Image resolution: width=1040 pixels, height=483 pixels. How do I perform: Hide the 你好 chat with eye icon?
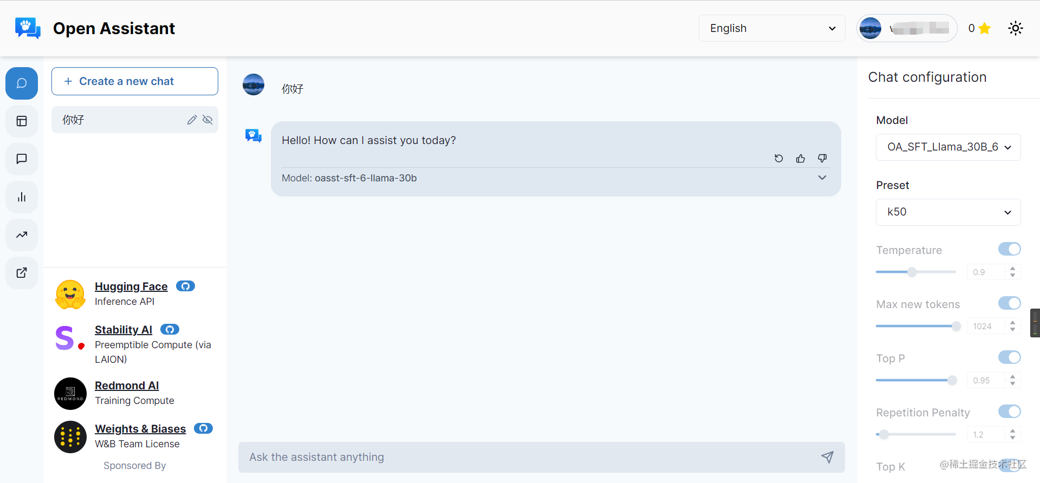click(207, 120)
